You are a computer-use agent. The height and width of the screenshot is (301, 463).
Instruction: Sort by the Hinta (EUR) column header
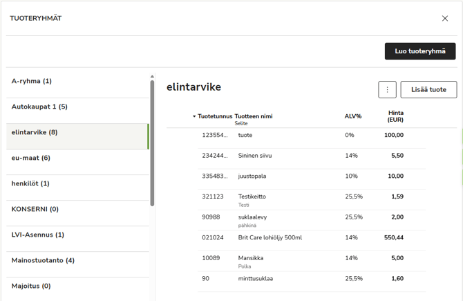[395, 116]
